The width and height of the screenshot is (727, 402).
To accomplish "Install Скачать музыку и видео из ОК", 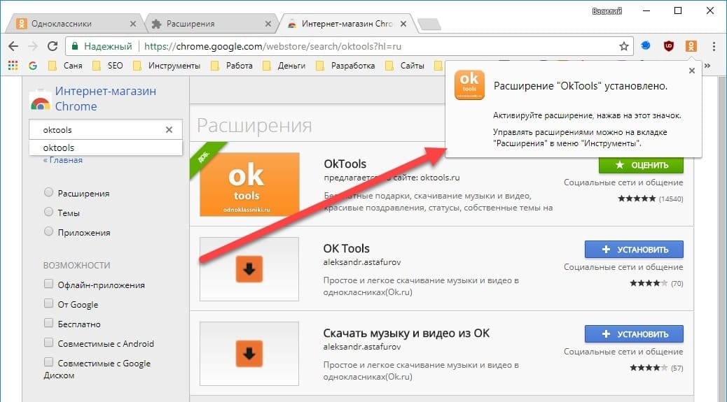I will (634, 334).
